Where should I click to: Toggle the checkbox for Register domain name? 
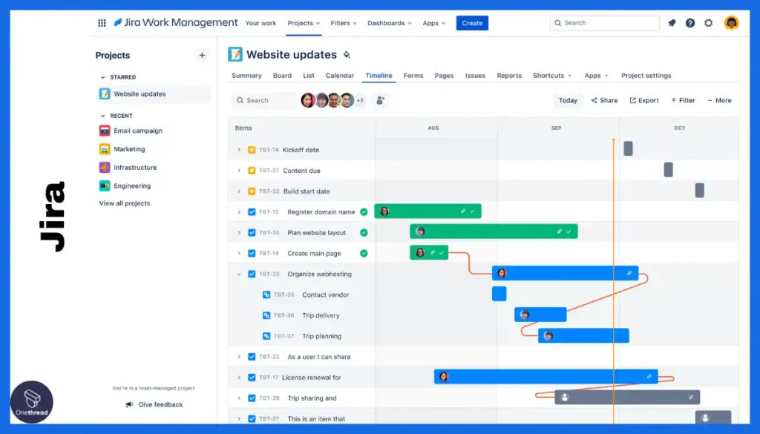coord(252,212)
